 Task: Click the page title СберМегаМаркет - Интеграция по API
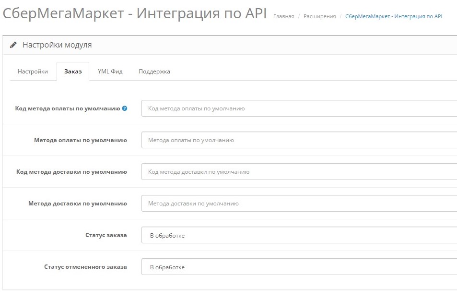click(x=135, y=13)
